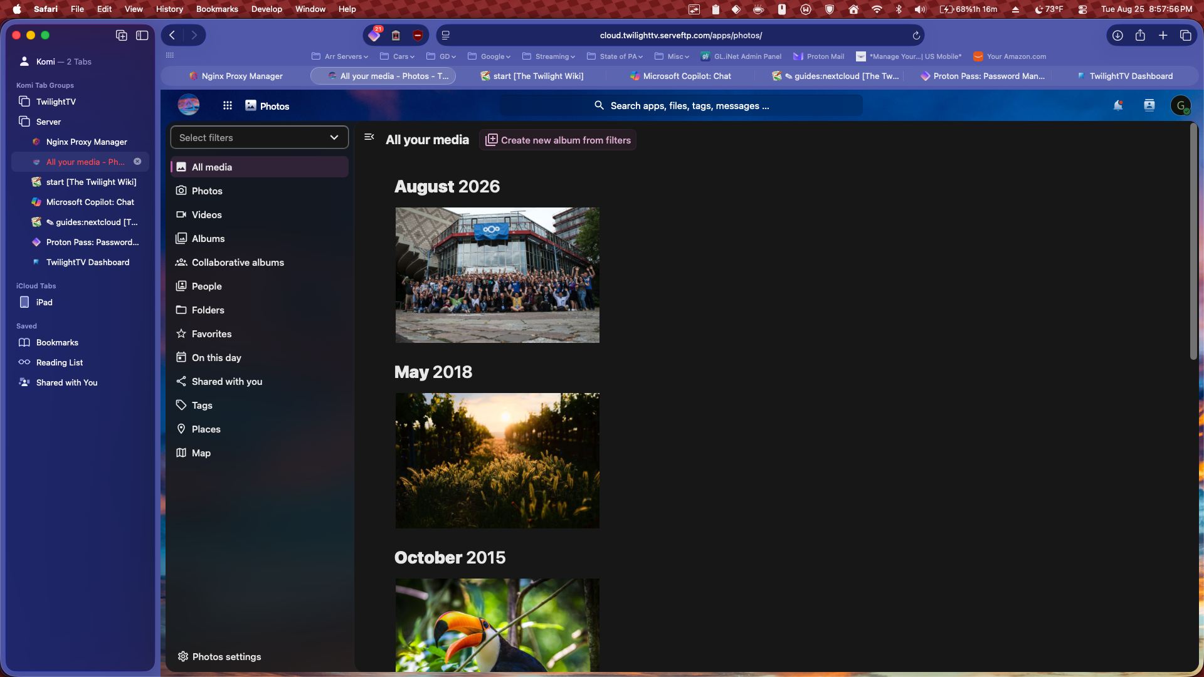Open Your Amazon.com bookmark
Viewport: 1204px width, 677px height.
pyautogui.click(x=1010, y=56)
